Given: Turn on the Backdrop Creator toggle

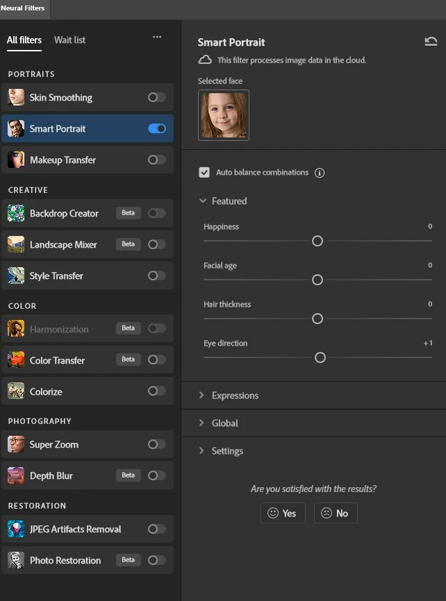Looking at the screenshot, I should (x=157, y=213).
